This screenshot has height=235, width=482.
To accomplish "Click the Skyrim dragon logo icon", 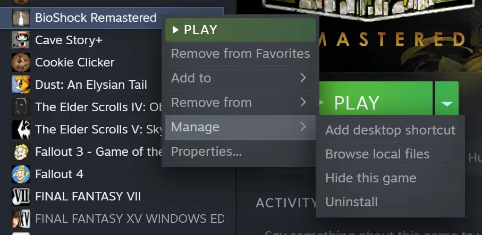I will [21, 129].
